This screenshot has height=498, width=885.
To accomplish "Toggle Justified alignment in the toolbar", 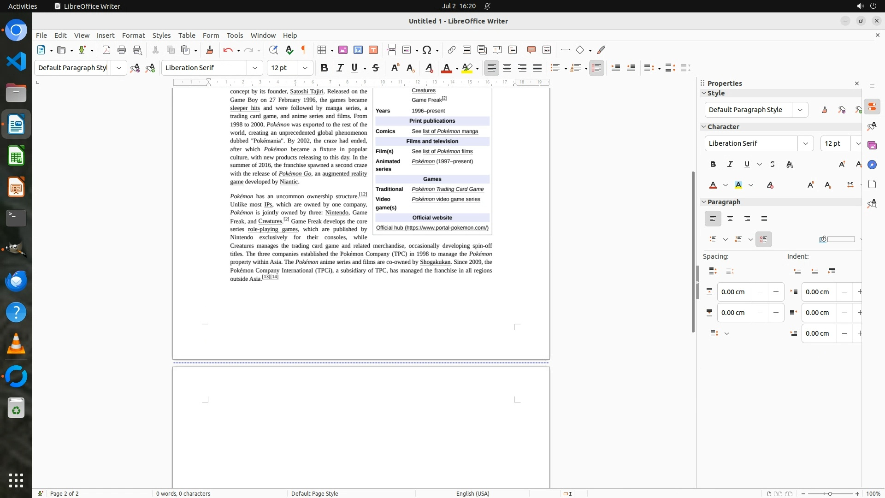I will (x=537, y=68).
